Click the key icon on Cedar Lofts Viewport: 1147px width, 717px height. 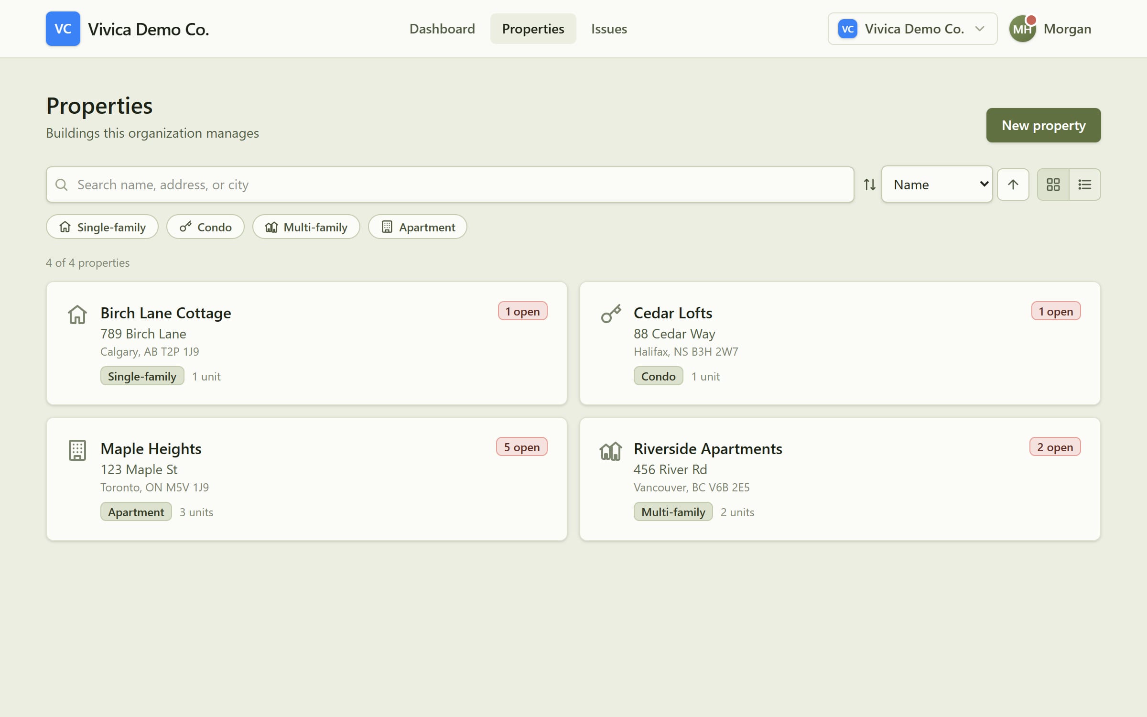(610, 314)
